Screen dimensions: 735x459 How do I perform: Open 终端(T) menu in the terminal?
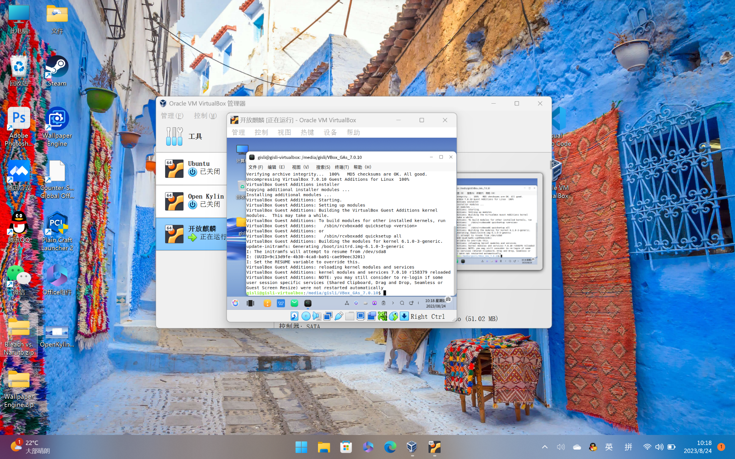coord(342,167)
